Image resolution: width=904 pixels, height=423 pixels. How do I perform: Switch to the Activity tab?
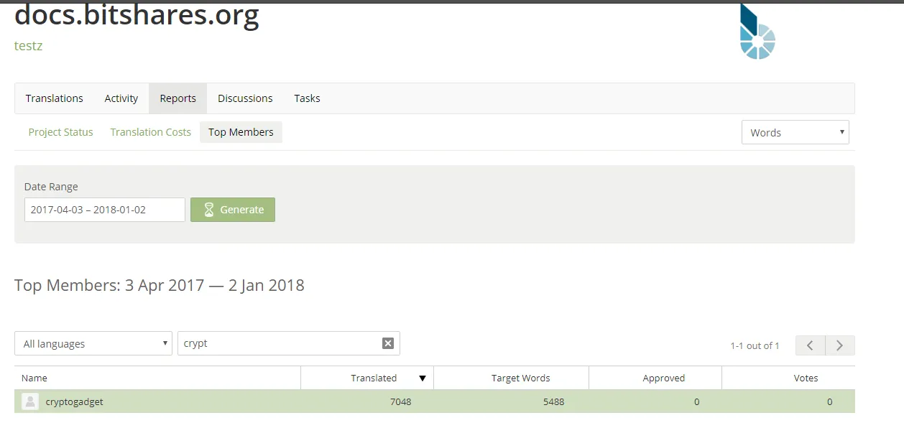[121, 98]
